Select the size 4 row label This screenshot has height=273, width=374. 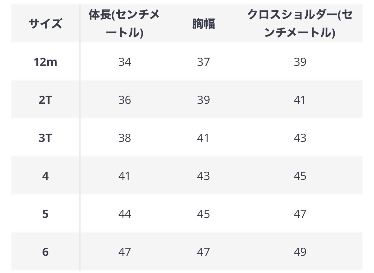click(x=45, y=176)
